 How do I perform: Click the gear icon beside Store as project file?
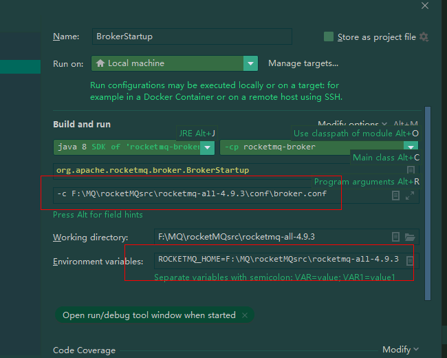(x=424, y=36)
